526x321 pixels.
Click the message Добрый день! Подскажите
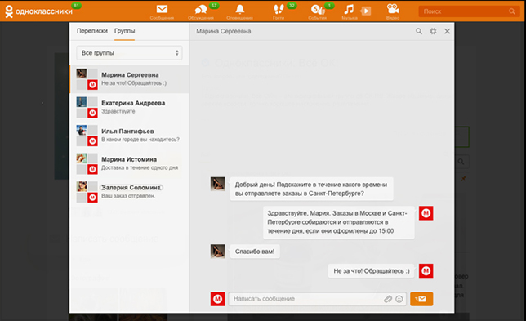312,189
